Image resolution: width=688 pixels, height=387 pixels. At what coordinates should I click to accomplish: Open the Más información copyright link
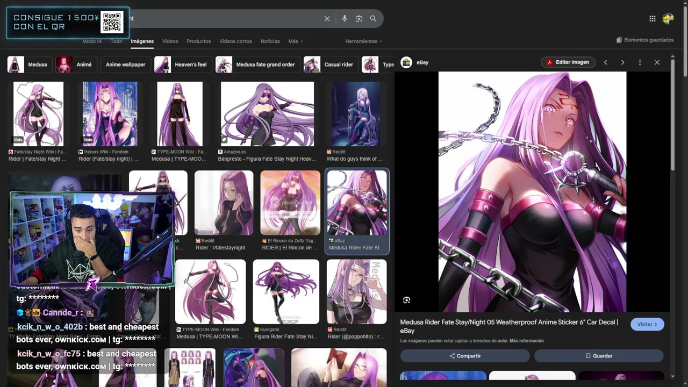[526, 341]
